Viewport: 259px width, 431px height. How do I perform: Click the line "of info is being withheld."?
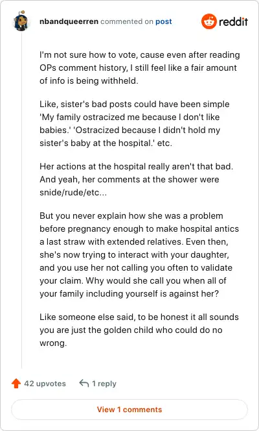(89, 80)
